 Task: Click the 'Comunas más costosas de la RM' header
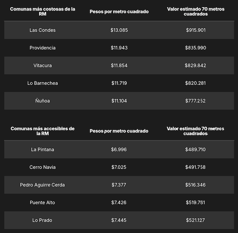click(42, 12)
